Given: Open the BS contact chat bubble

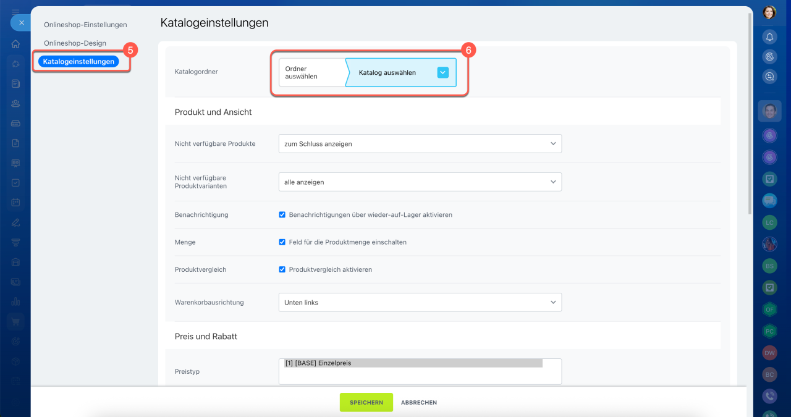Looking at the screenshot, I should click(769, 266).
